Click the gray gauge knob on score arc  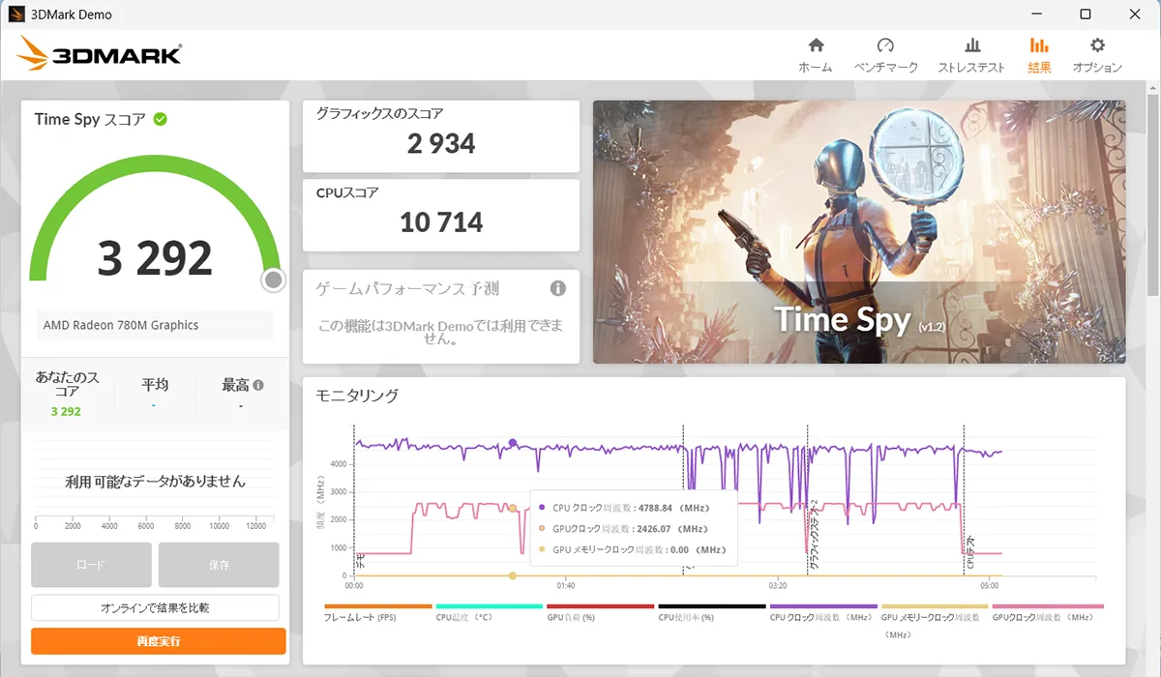click(273, 280)
